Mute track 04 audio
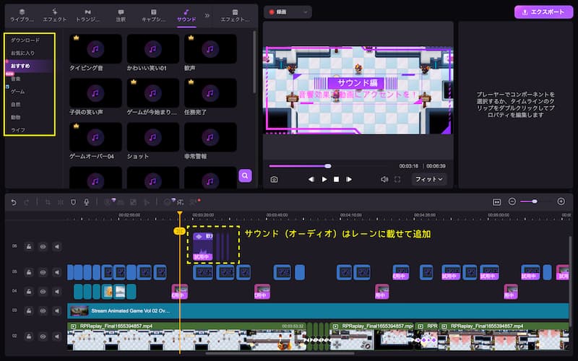 [x=57, y=292]
